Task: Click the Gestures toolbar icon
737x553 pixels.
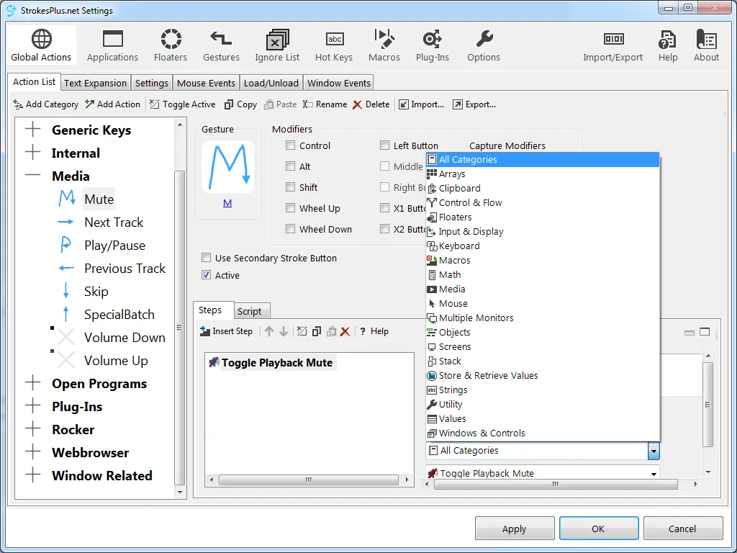Action: point(220,45)
